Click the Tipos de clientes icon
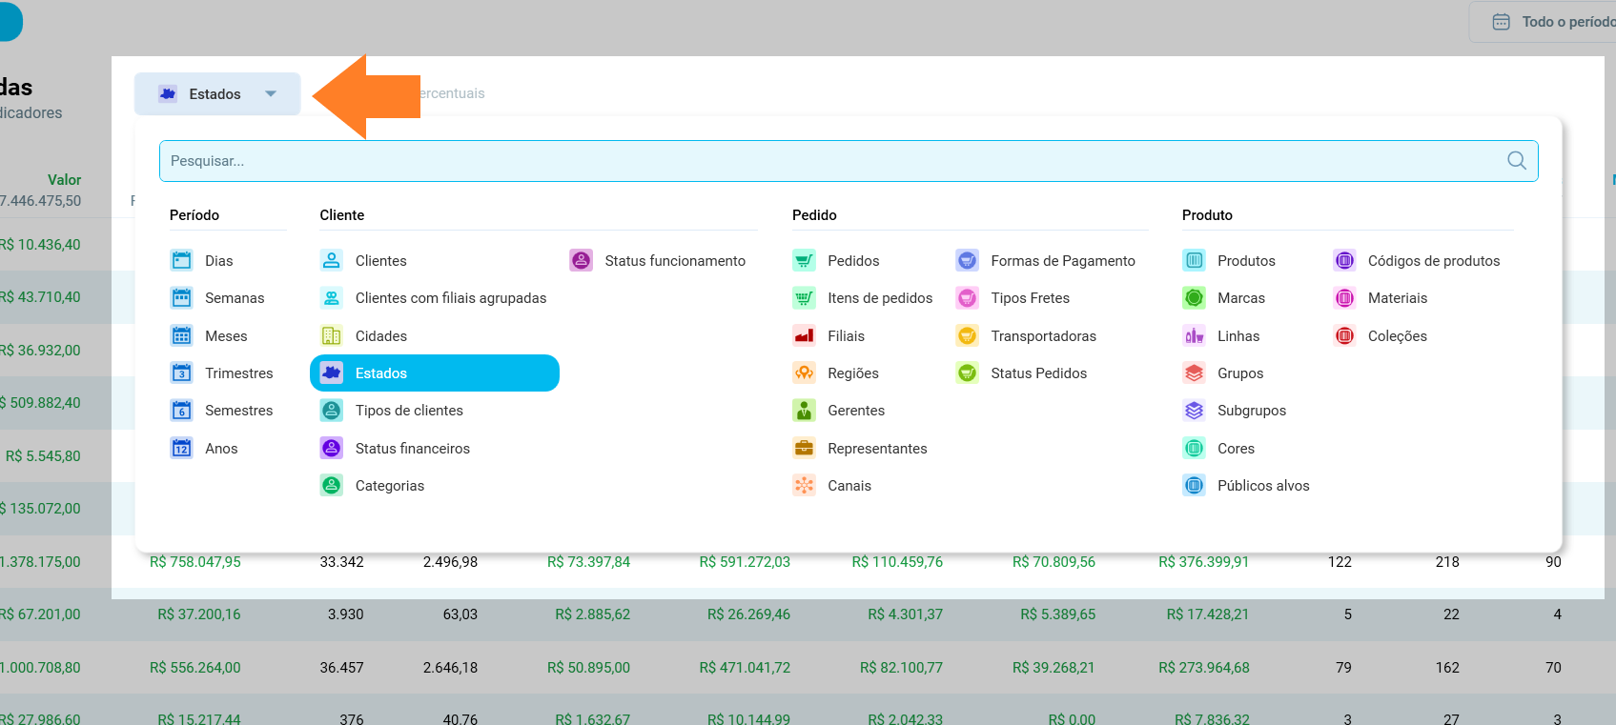 point(332,410)
